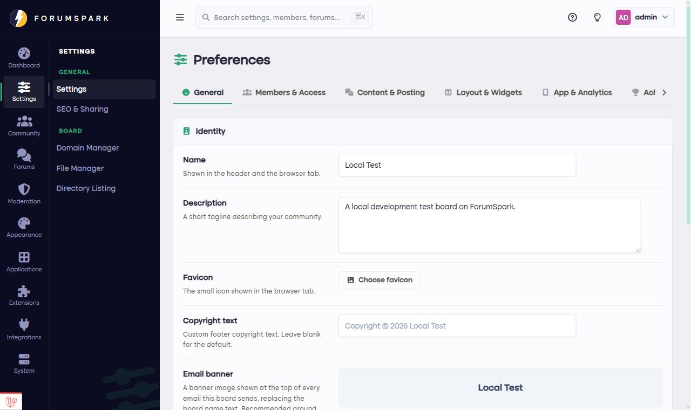Click the ForumSpark lightning logo
The width and height of the screenshot is (691, 410).
point(18,18)
